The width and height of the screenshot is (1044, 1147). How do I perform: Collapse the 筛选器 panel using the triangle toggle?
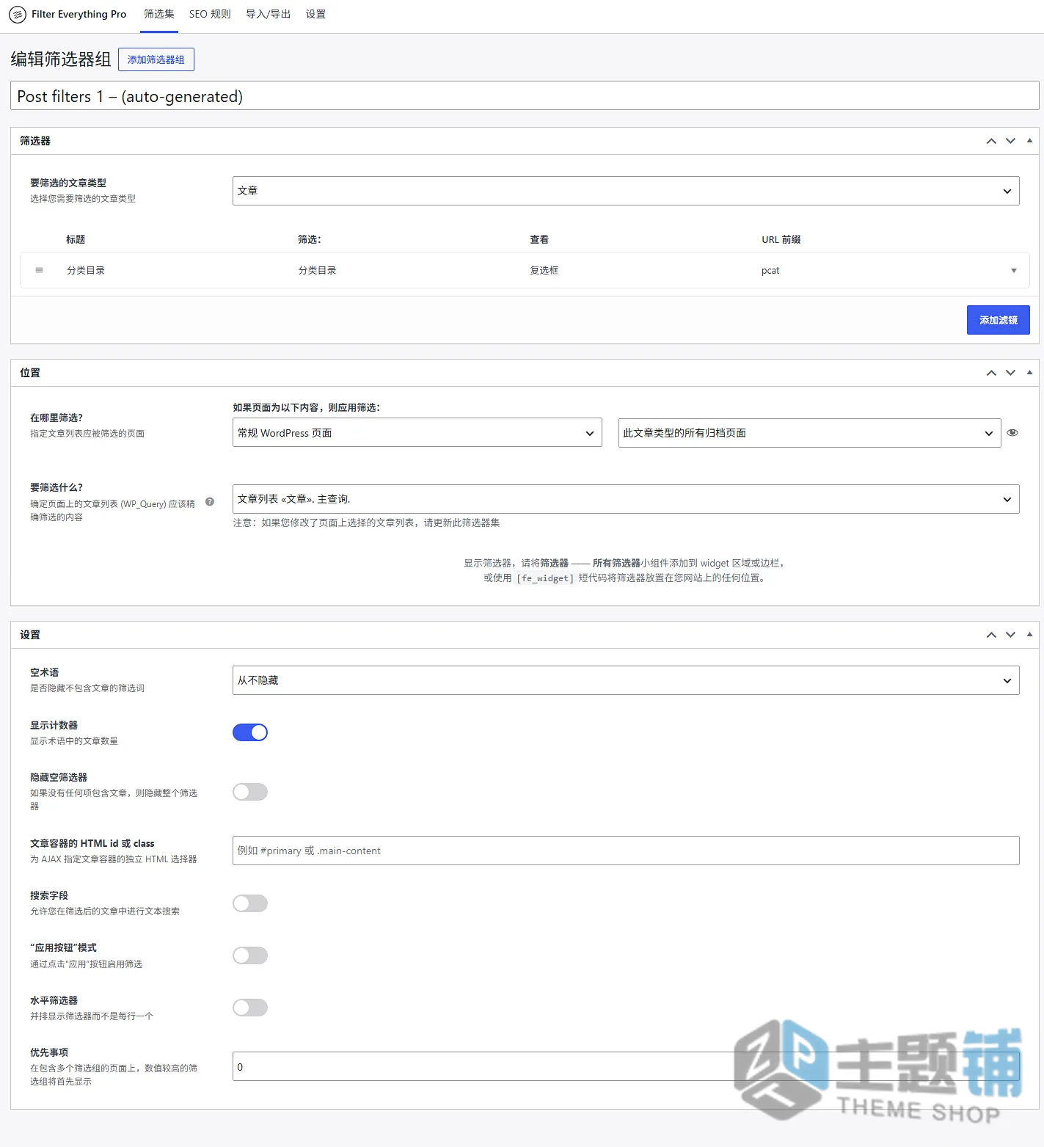pyautogui.click(x=1029, y=141)
